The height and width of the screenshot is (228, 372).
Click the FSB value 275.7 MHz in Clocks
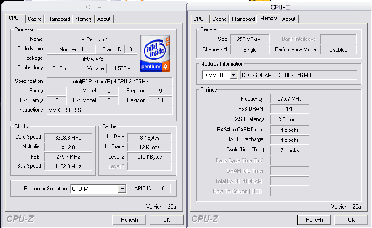68,156
